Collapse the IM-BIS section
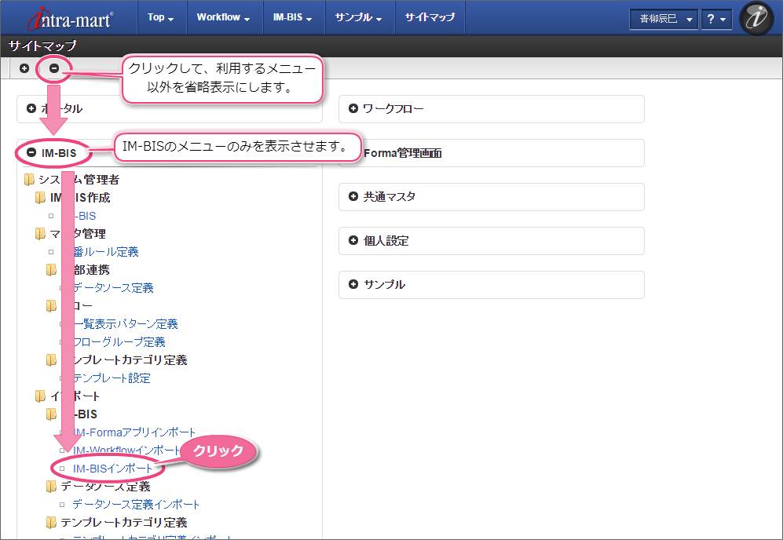 point(31,152)
